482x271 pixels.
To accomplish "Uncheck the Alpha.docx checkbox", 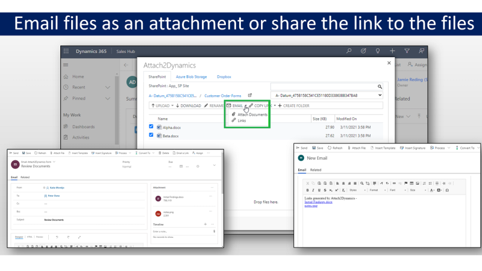I will [x=151, y=126].
